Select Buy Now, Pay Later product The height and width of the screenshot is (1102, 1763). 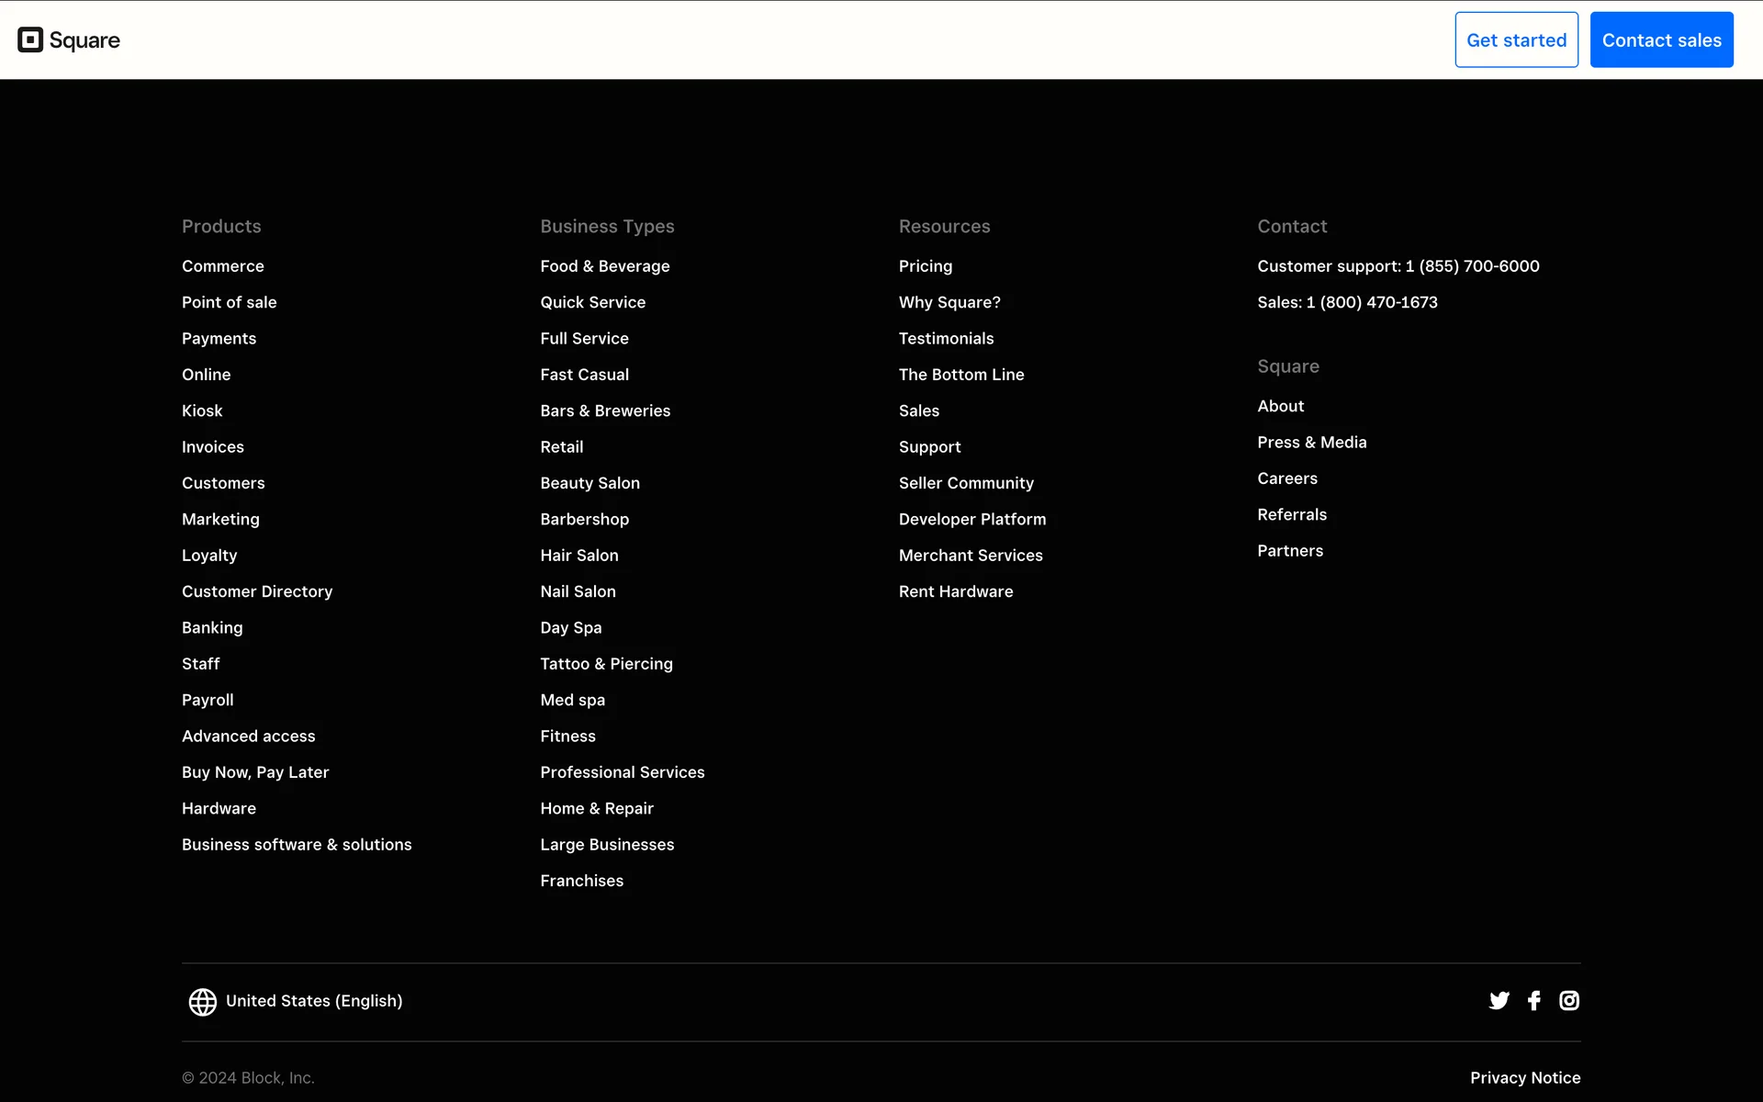(x=254, y=772)
